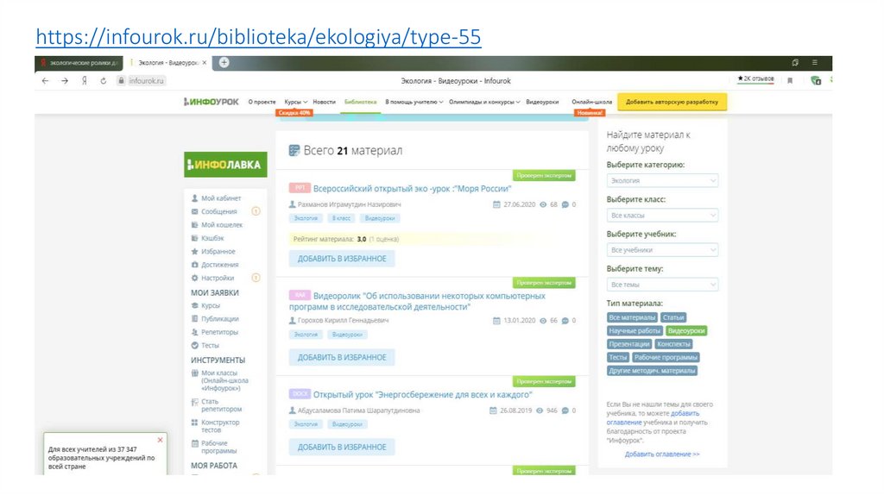Click the Достижения sidebar icon
Screen dimensions: 884x495
pyautogui.click(x=194, y=265)
